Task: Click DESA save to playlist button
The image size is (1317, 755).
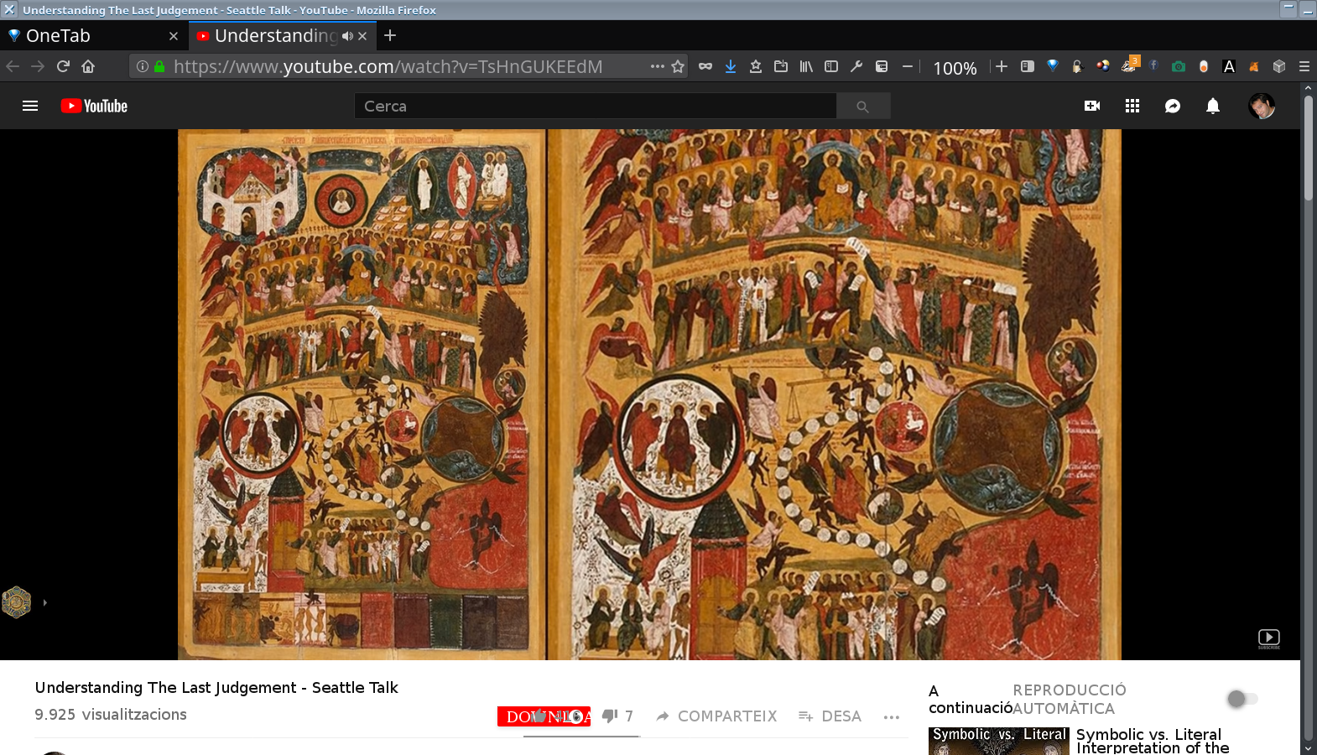Action: 830,716
